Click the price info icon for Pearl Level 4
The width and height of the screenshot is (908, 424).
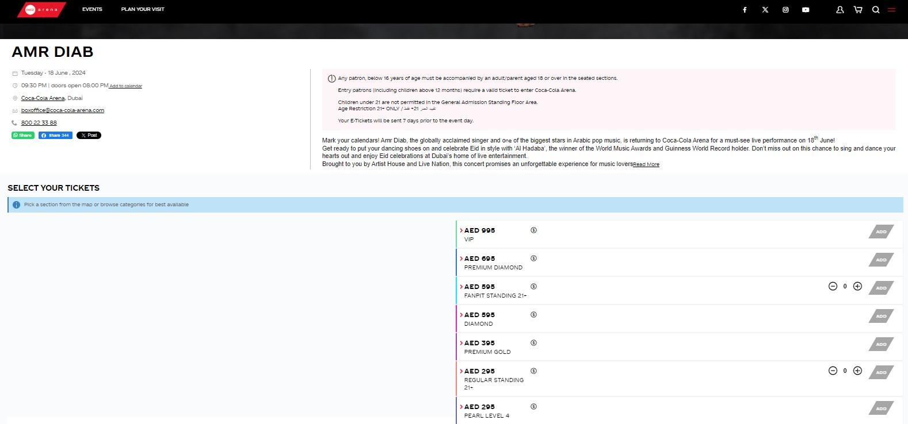coord(533,407)
